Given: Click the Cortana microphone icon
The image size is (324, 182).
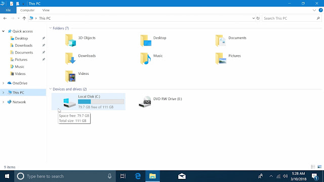Looking at the screenshot, I should pyautogui.click(x=109, y=176).
